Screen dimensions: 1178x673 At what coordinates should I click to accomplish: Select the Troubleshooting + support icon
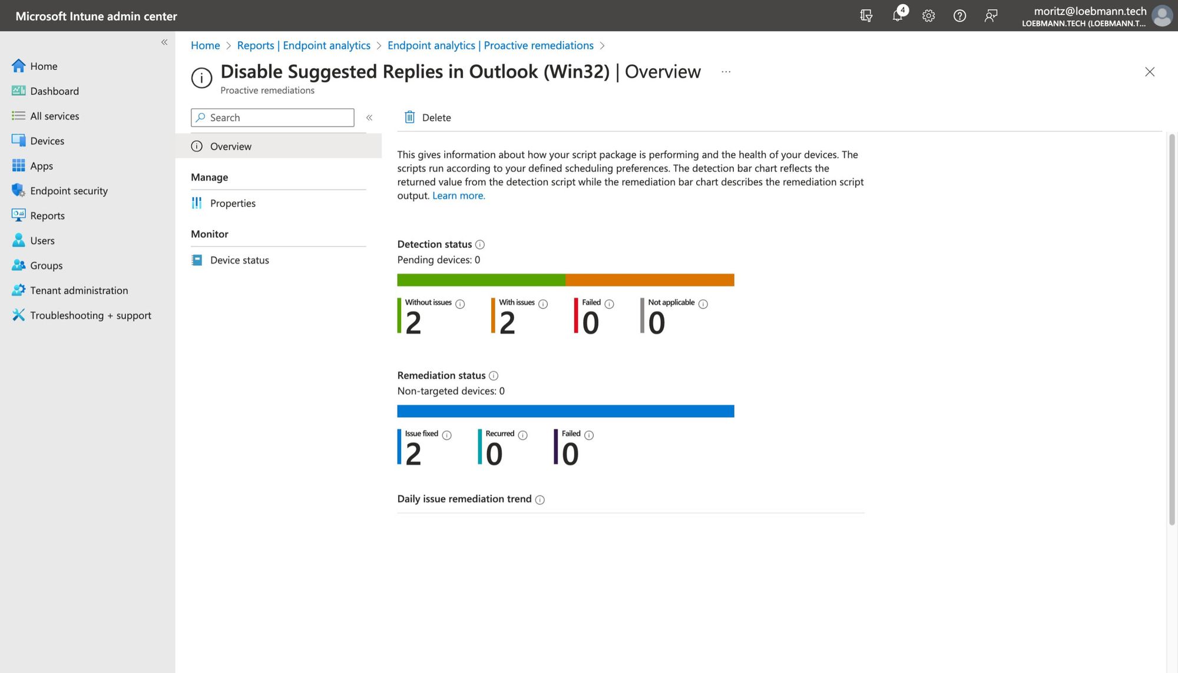point(18,315)
